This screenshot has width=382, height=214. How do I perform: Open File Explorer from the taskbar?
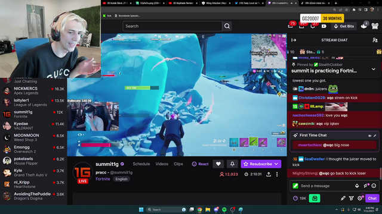pyautogui.click(x=208, y=209)
